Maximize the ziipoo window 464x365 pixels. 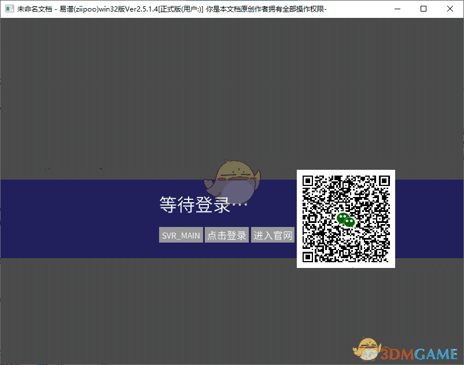pyautogui.click(x=424, y=9)
